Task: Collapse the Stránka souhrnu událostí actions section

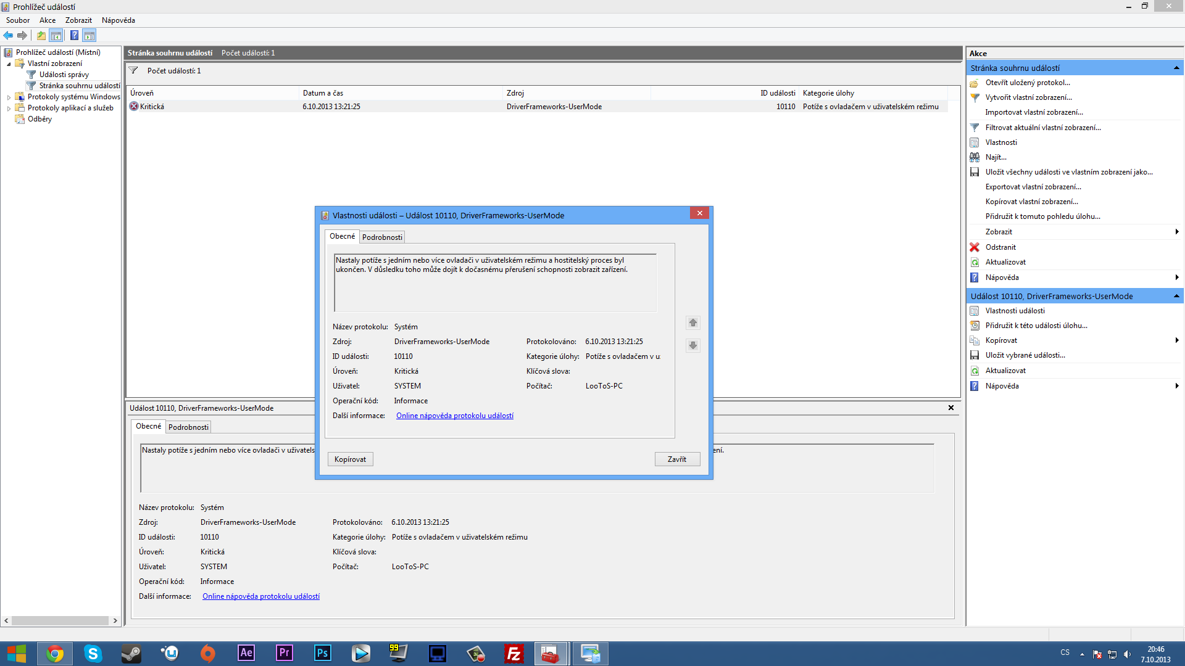Action: click(1176, 68)
